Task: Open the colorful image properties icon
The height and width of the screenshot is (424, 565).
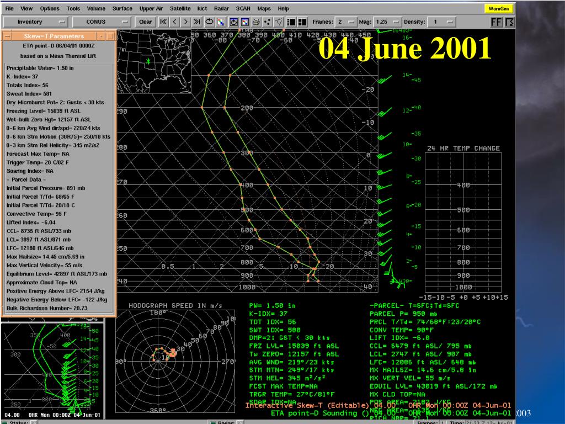Action: [221, 22]
